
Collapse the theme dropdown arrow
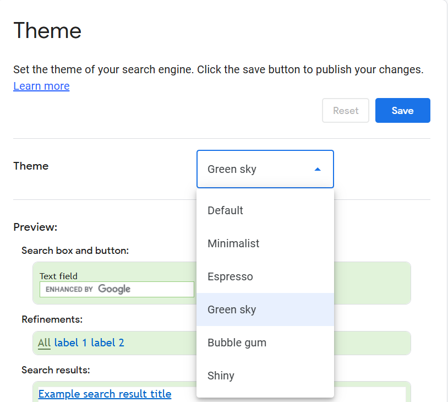click(x=318, y=169)
